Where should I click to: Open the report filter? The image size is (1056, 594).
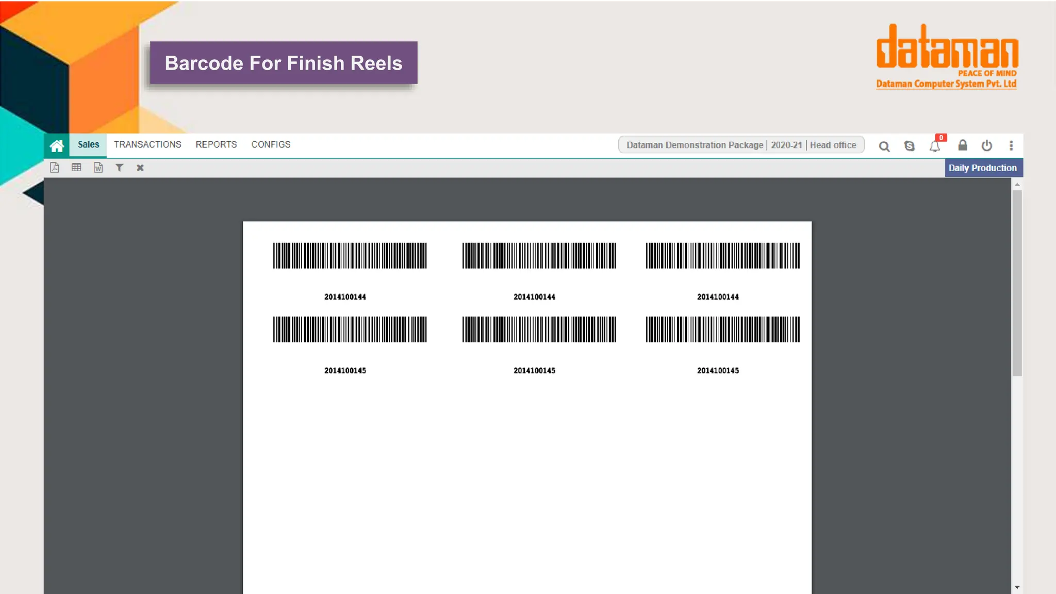click(119, 168)
